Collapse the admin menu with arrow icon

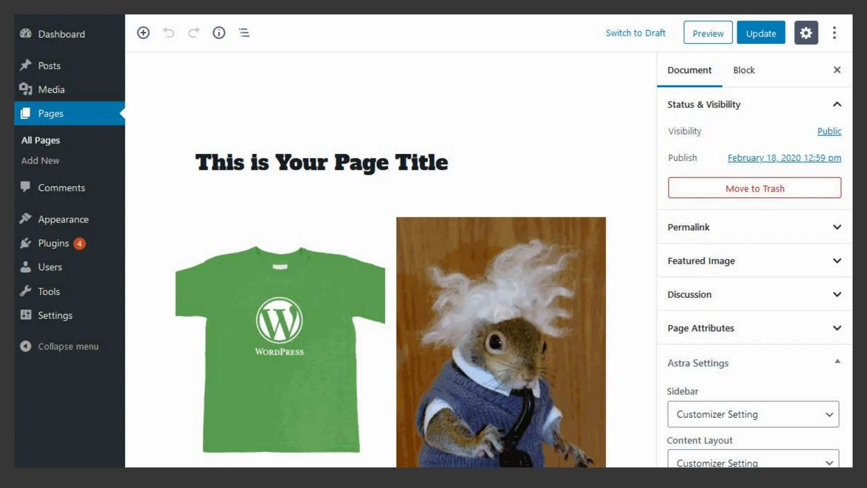[26, 346]
